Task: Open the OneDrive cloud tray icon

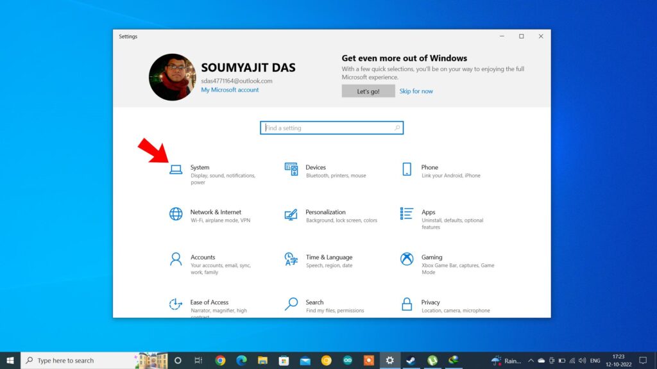Action: click(x=542, y=361)
